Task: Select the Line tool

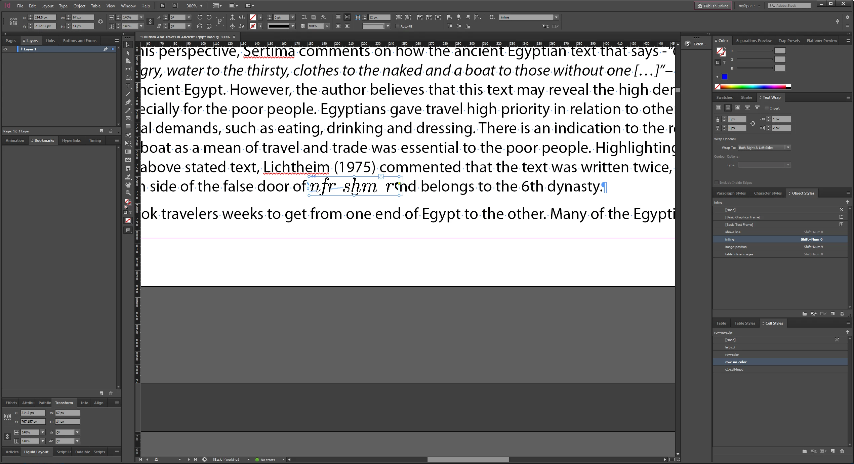Action: 128,94
